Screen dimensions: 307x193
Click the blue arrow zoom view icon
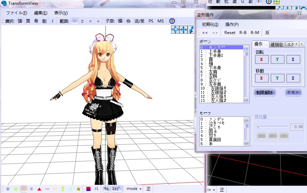point(191,30)
